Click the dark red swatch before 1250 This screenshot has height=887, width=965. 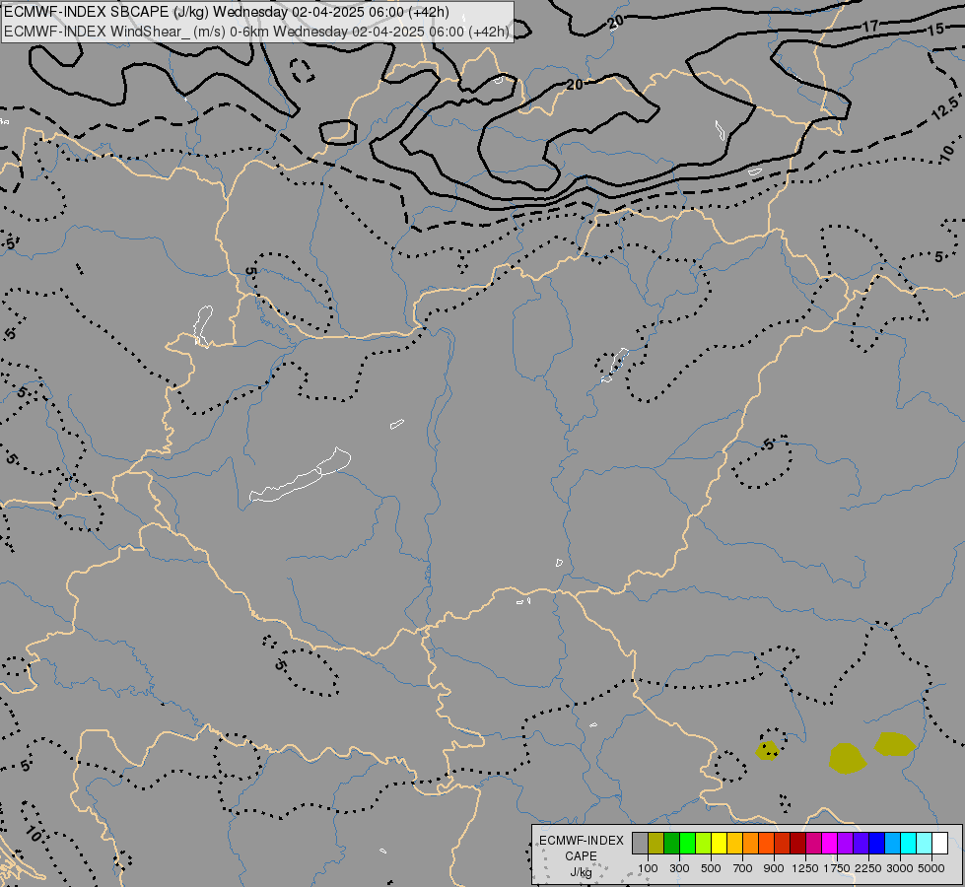tap(797, 844)
